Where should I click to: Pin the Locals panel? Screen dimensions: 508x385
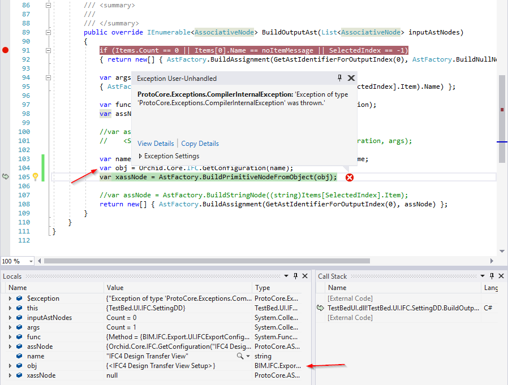click(295, 276)
